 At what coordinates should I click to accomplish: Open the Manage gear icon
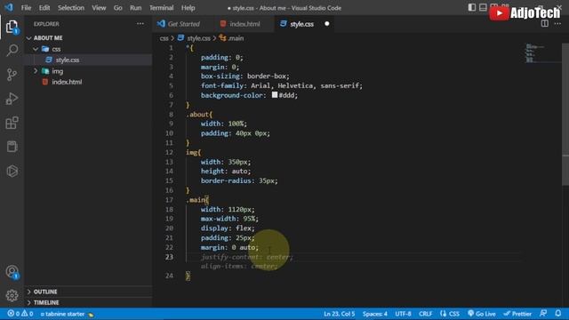click(x=12, y=296)
